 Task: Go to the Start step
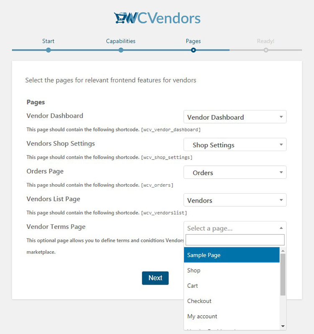click(48, 41)
